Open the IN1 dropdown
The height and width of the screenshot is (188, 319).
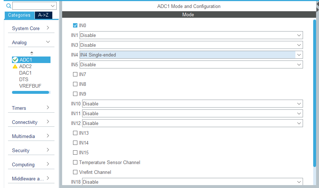191,35
